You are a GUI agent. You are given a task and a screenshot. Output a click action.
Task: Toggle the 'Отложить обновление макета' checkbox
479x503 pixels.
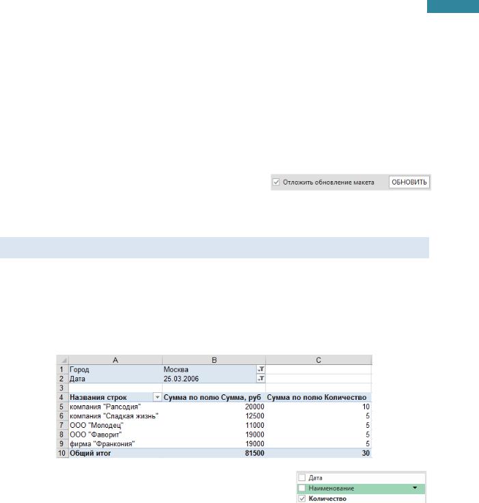[x=276, y=182]
